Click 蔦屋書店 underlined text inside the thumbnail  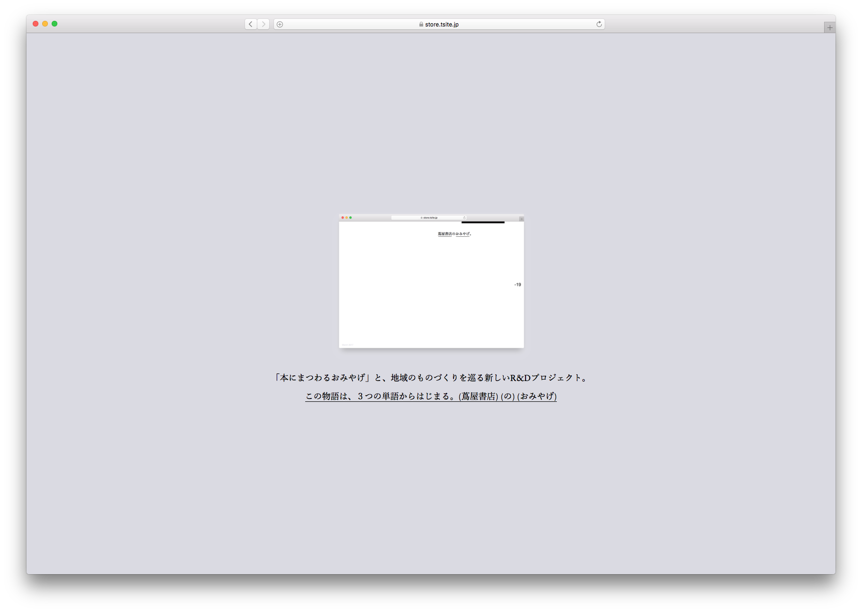(445, 234)
